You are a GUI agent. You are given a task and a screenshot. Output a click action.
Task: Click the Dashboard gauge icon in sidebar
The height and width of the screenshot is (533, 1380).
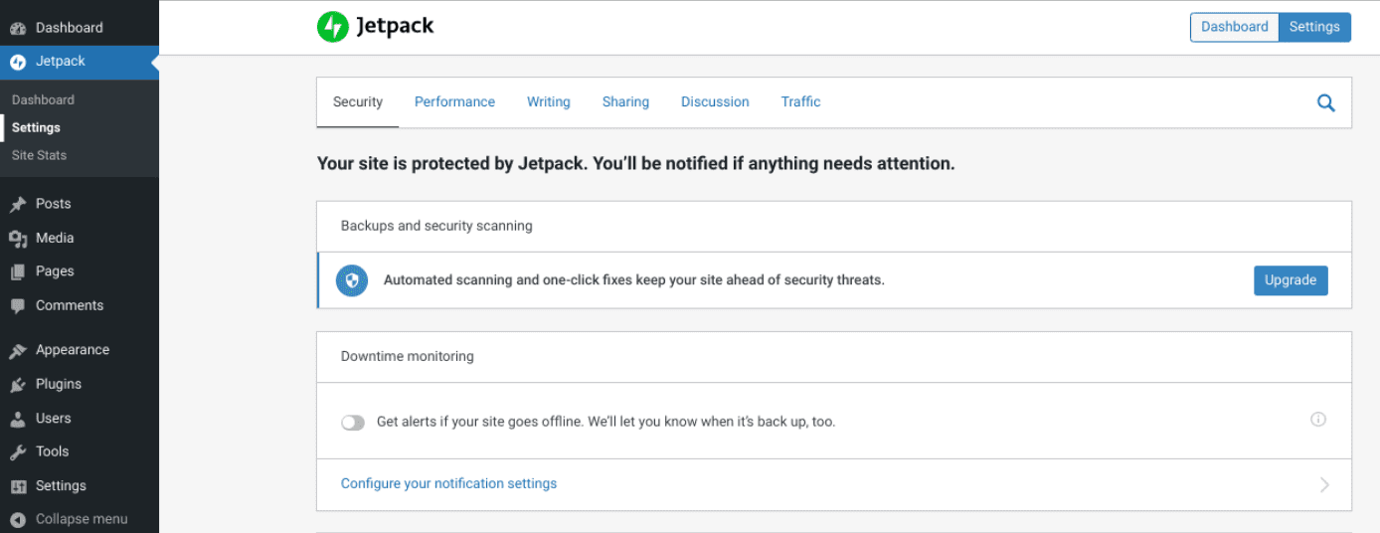pyautogui.click(x=18, y=28)
